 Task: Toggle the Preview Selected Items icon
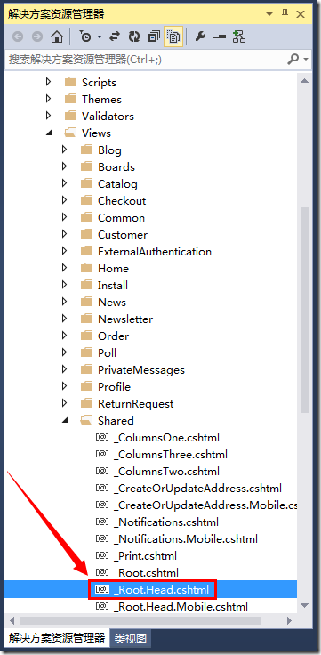(220, 36)
